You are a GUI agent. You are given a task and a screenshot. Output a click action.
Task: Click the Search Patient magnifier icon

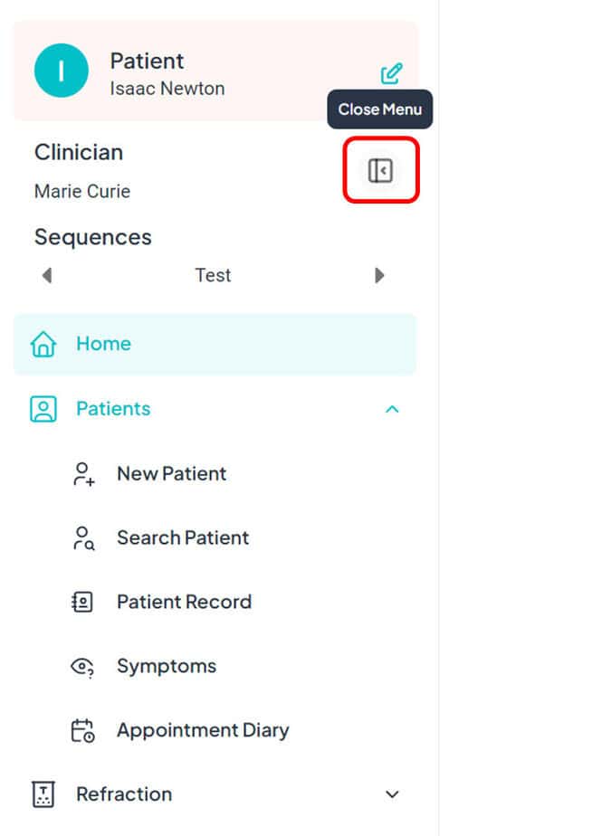tap(83, 538)
